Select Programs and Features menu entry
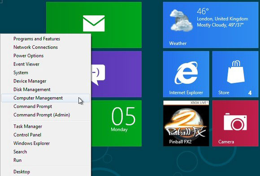 coord(46,39)
